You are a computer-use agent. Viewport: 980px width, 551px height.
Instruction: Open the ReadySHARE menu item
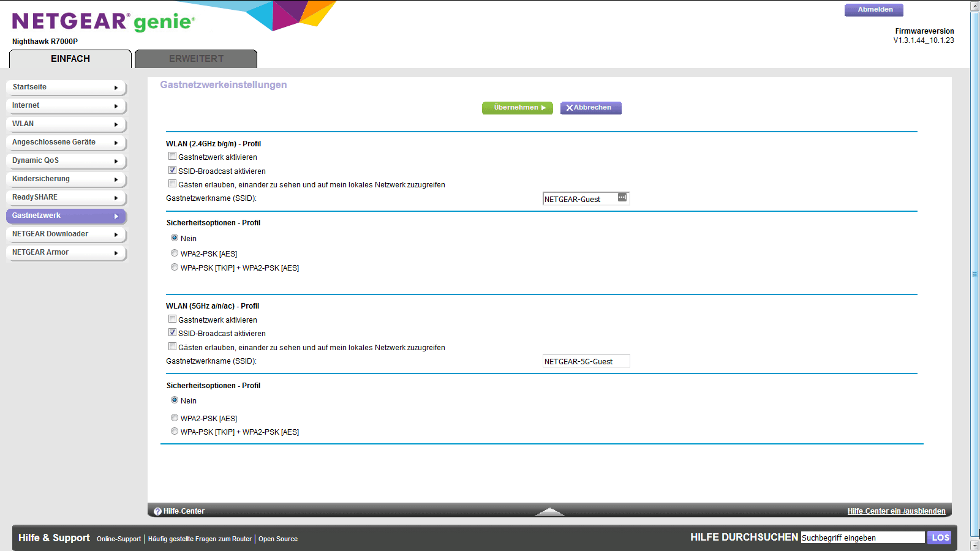(66, 198)
